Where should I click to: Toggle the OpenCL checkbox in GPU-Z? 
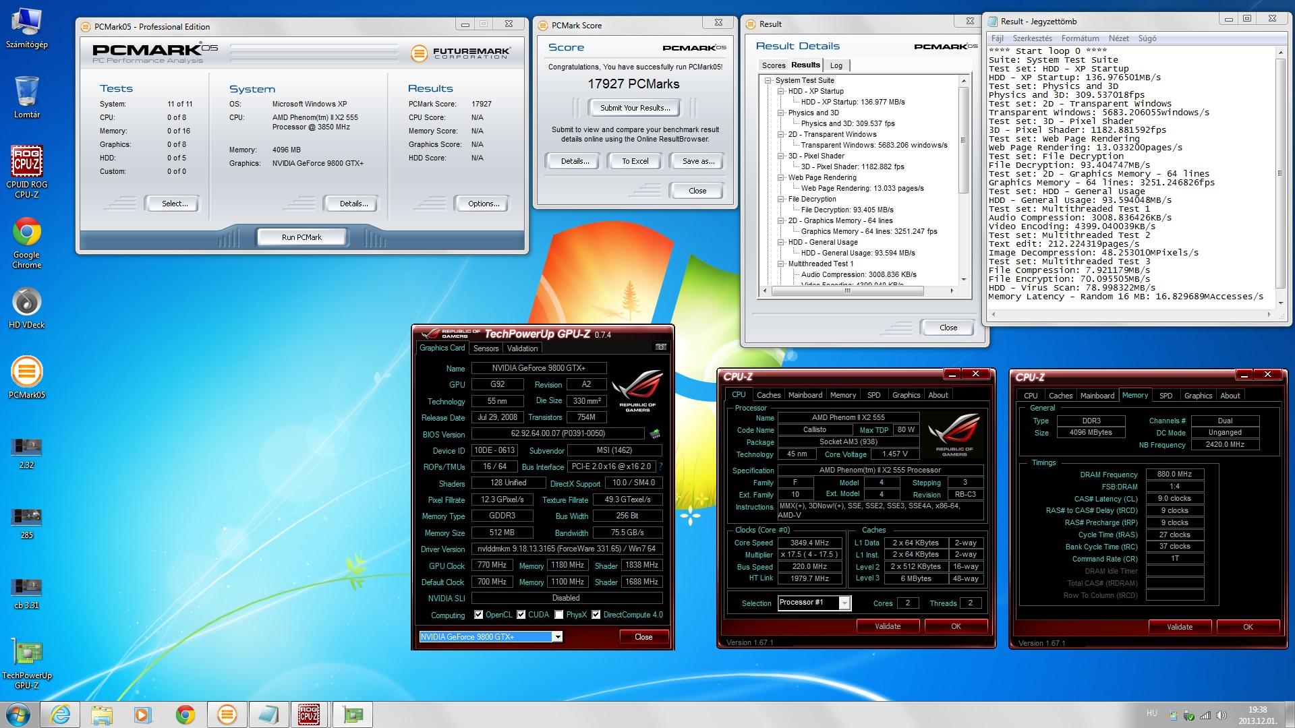[x=478, y=615]
